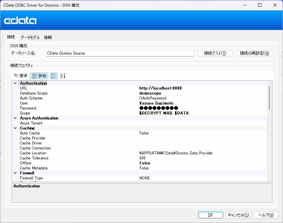Image resolution: width=283 pixels, height=223 pixels.
Task: Open help with ヘルプ(H) button
Action: (266, 215)
